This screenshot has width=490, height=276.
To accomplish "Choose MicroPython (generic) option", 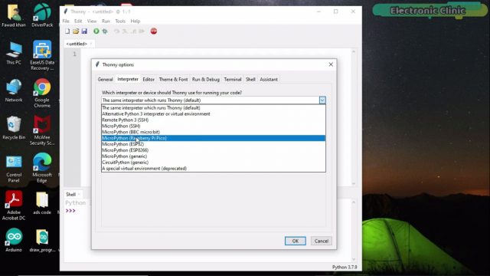I will point(214,156).
